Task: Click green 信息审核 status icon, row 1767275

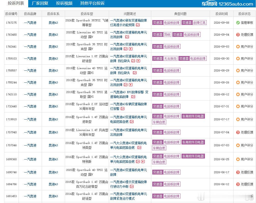Action: pyautogui.click(x=238, y=23)
